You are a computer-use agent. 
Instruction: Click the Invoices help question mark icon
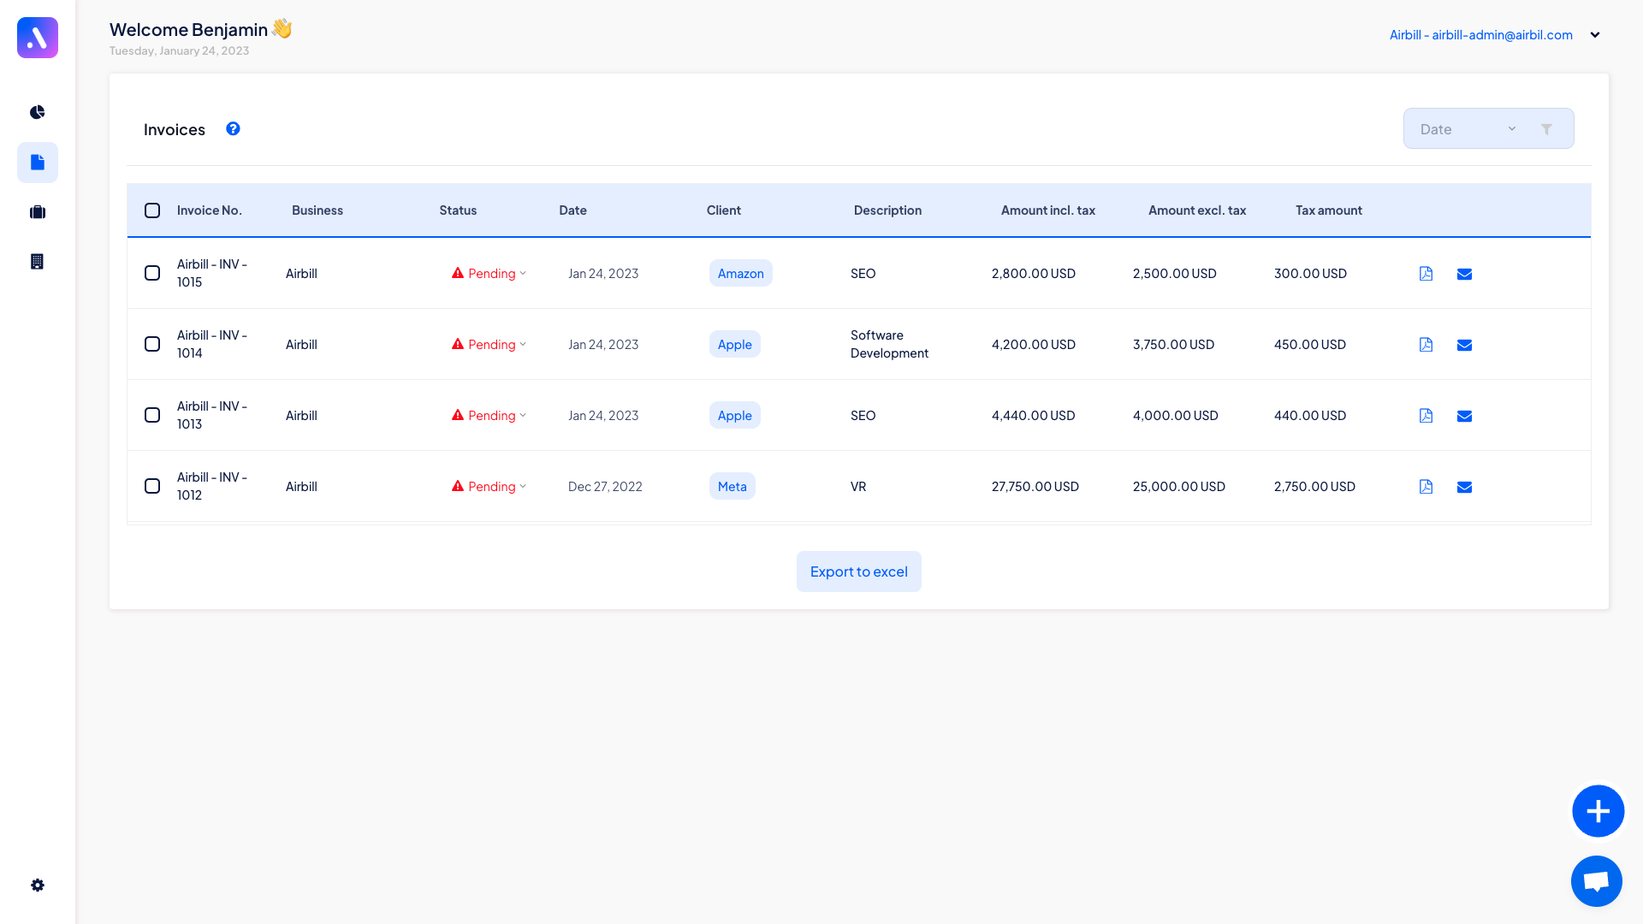pyautogui.click(x=233, y=128)
